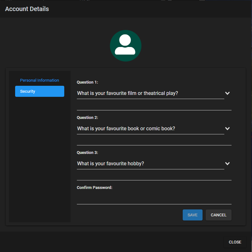The image size is (252, 252).
Task: Open Question 1 dropdown about favourite film
Action: (151, 93)
